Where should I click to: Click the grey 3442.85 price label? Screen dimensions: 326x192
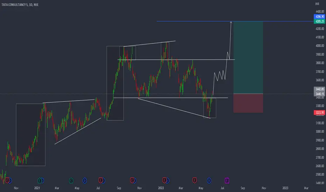pyautogui.click(x=320, y=89)
